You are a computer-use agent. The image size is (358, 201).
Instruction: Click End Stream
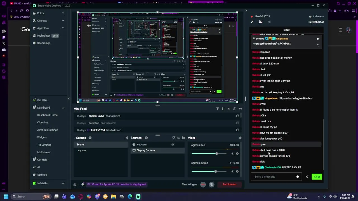(x=229, y=185)
